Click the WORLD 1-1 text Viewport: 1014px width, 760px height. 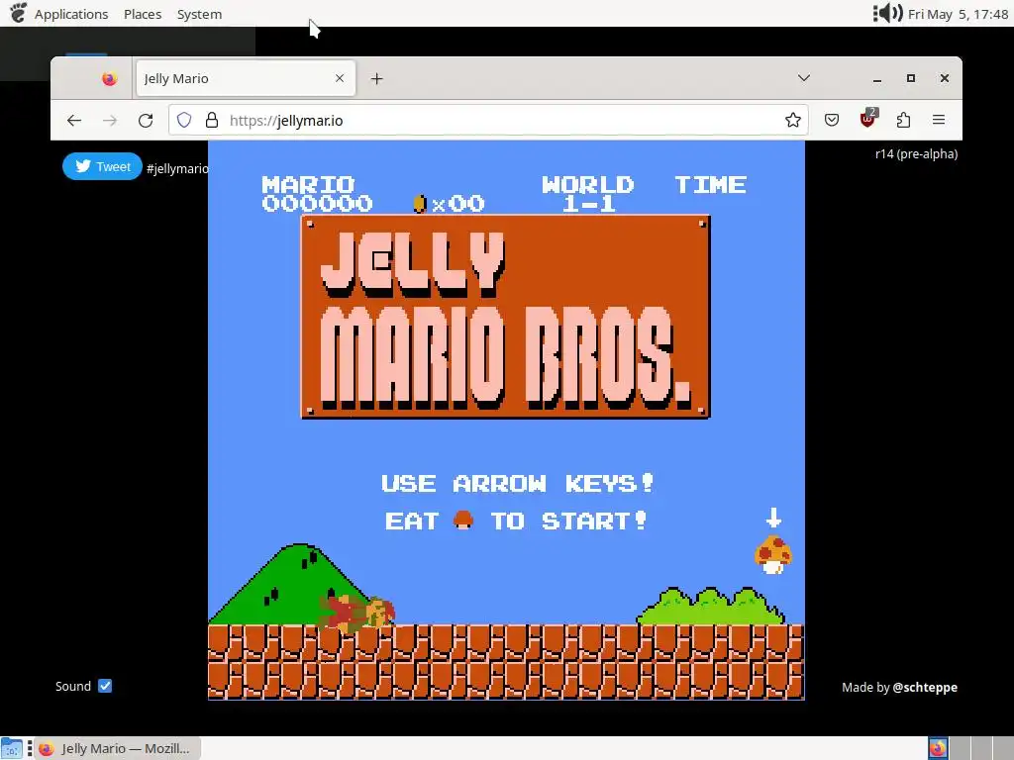click(x=588, y=193)
